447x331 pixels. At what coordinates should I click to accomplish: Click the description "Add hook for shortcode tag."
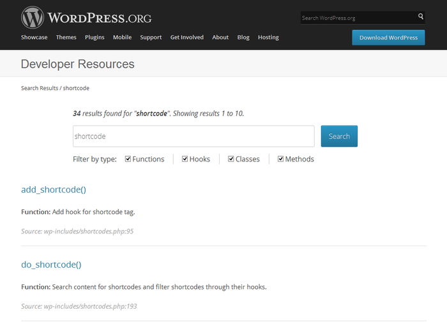(x=93, y=212)
